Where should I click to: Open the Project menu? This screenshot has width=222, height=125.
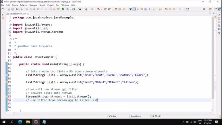click(50, 5)
